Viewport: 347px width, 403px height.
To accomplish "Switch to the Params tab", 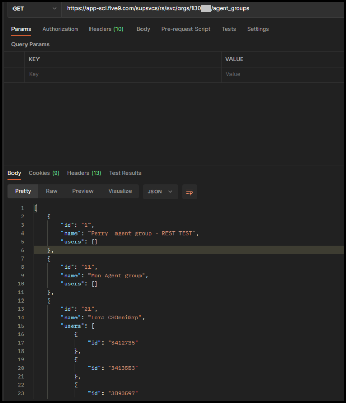I will pos(21,29).
